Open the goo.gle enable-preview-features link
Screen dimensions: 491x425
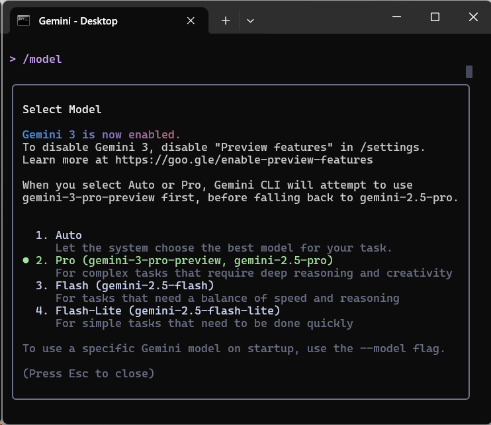point(244,160)
